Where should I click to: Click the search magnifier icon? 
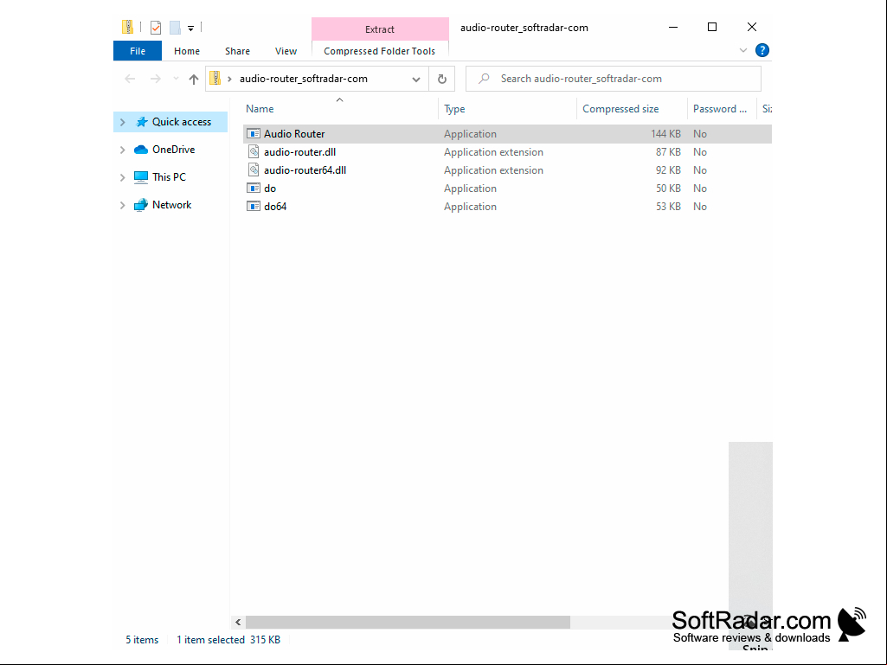484,79
